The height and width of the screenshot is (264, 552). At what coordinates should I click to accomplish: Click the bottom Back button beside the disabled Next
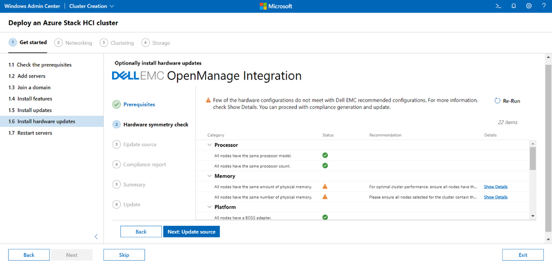29,255
